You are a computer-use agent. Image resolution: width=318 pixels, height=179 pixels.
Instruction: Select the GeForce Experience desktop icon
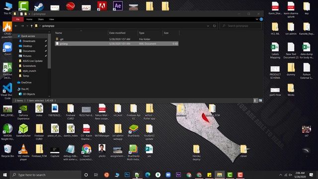point(23,112)
